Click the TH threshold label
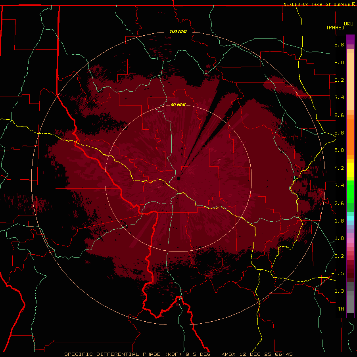Viewport: 357px width, 357px height. point(341,309)
